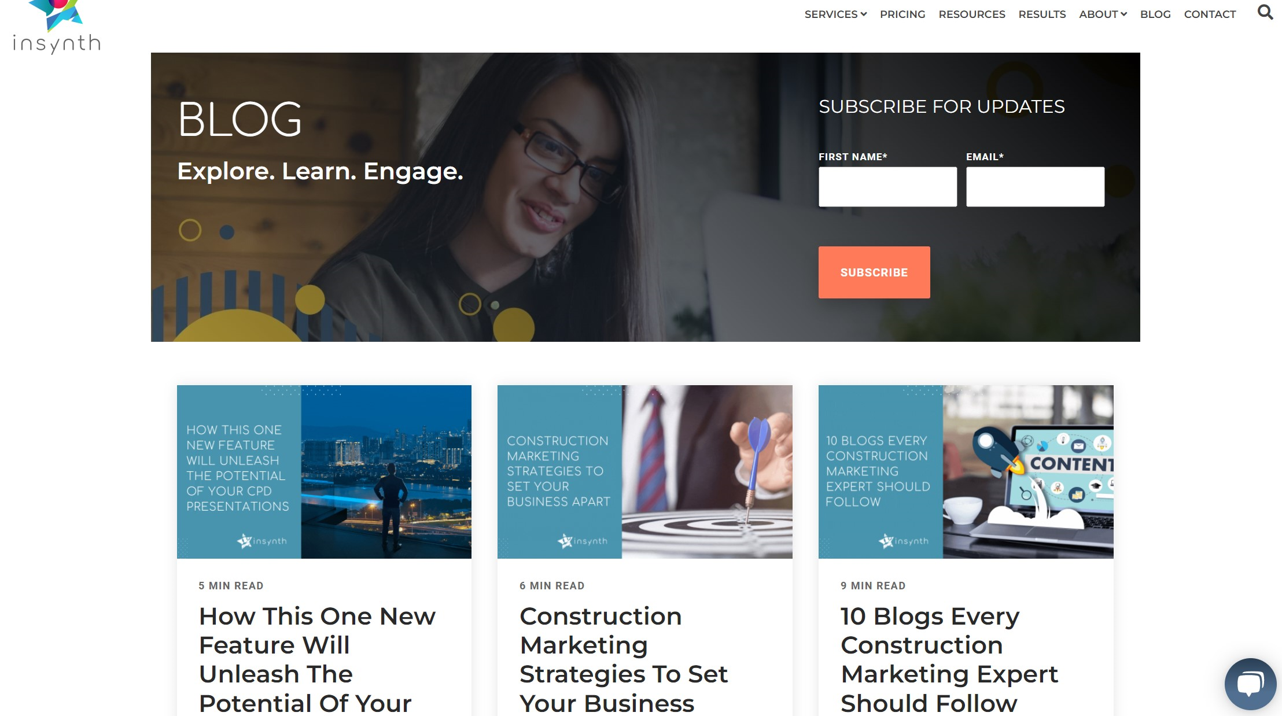Select the Blog navigation link

click(x=1155, y=14)
